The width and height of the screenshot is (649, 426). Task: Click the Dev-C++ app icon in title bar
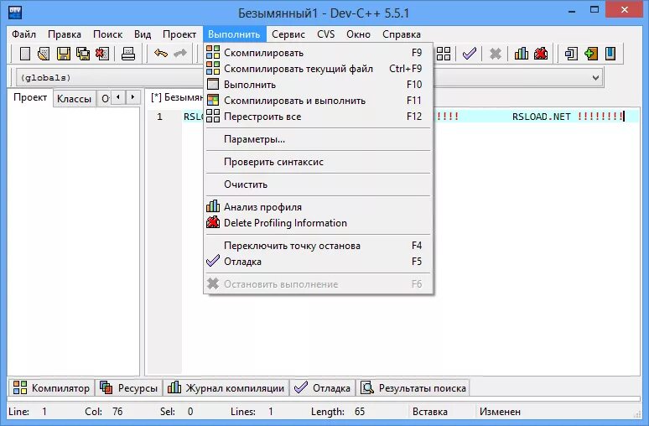(15, 12)
